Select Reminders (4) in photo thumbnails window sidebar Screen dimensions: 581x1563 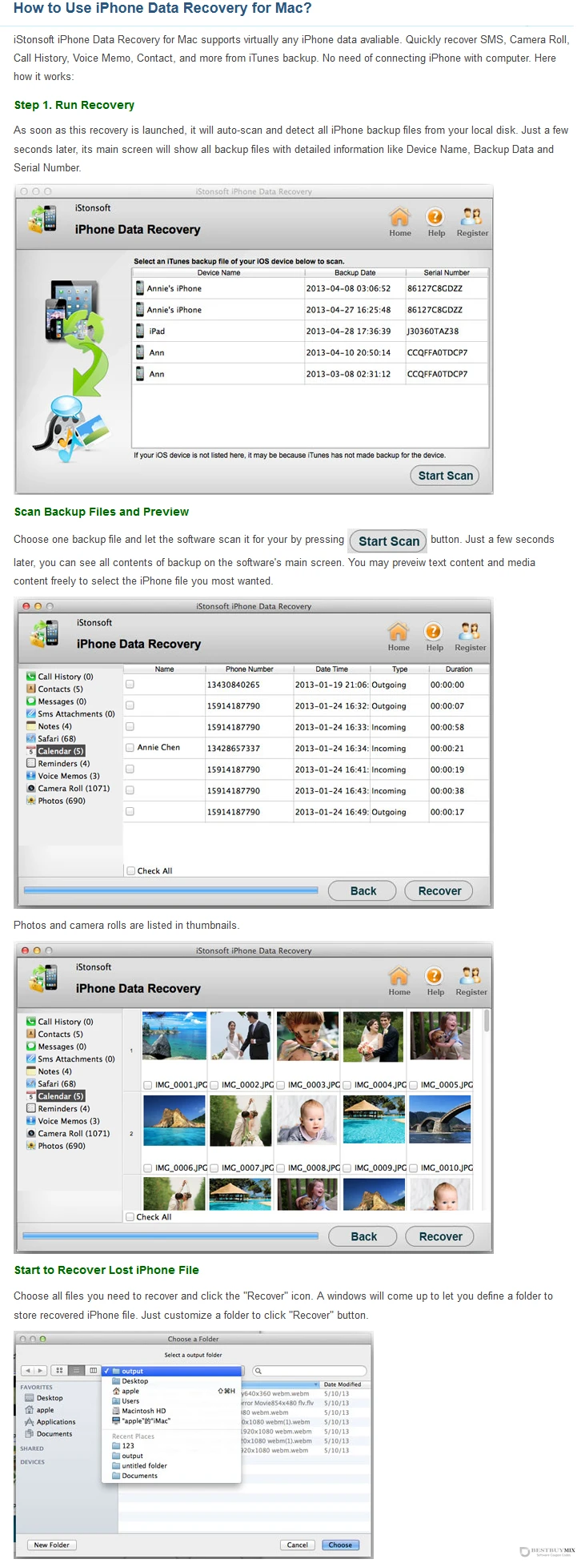click(58, 1108)
